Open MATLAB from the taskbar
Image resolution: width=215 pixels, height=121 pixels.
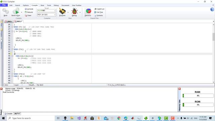132,118
